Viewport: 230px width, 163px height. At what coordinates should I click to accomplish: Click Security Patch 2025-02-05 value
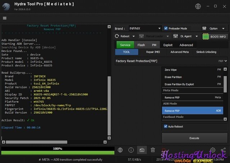[x=42, y=98]
